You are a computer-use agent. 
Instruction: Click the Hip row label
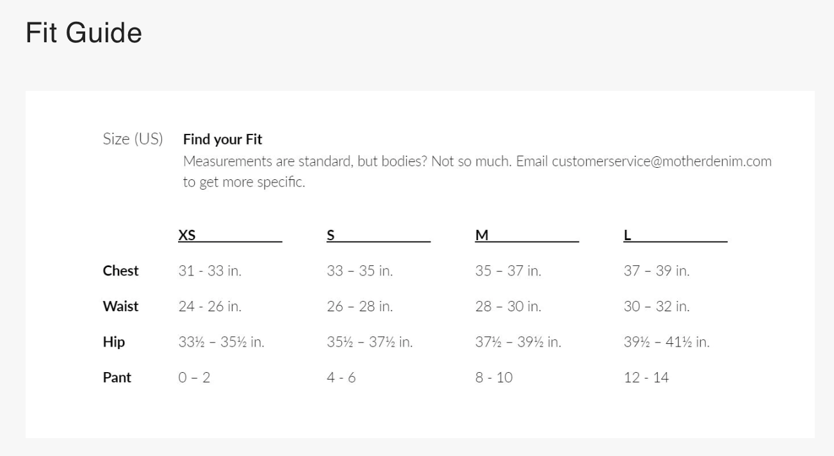[x=114, y=342]
